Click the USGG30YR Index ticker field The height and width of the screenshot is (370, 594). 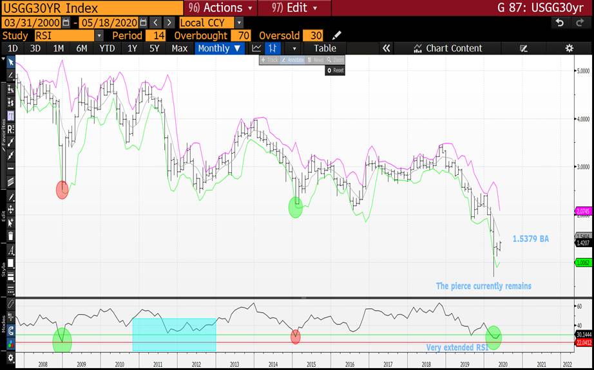click(92, 8)
